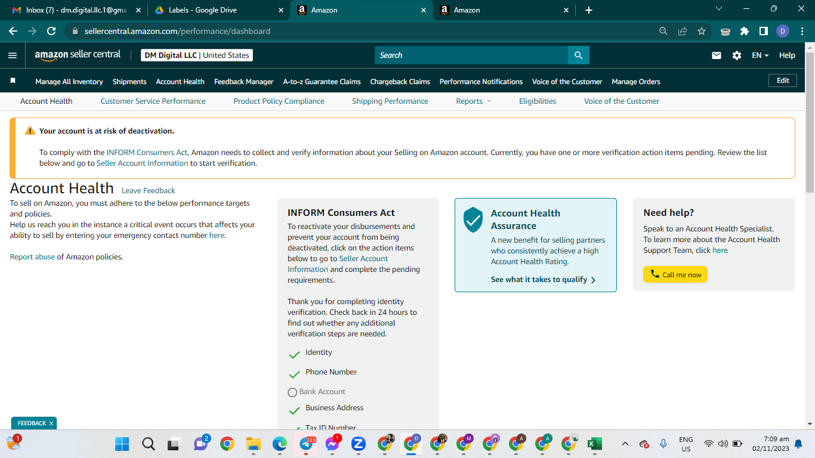Open A-to-z Guarantee Claims
815x458 pixels.
[x=322, y=82]
